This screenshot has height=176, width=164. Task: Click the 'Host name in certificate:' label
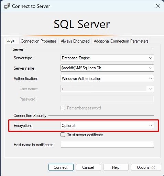pos(33,145)
